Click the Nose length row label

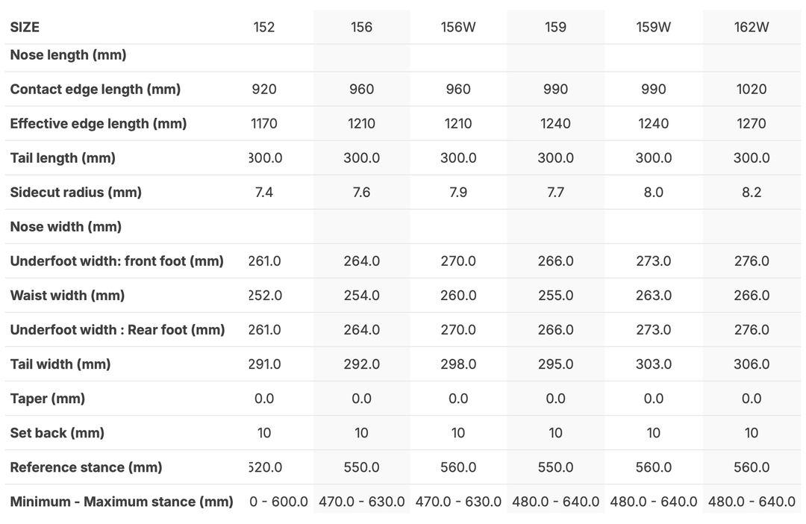pos(68,54)
